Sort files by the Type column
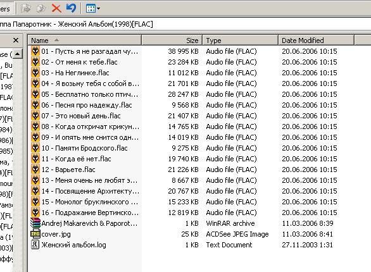The width and height of the screenshot is (371, 272). [240, 40]
